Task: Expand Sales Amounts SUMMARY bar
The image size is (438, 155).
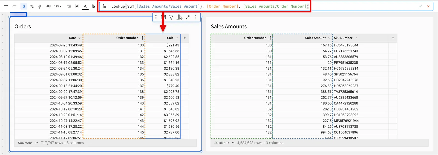Action: click(x=233, y=143)
